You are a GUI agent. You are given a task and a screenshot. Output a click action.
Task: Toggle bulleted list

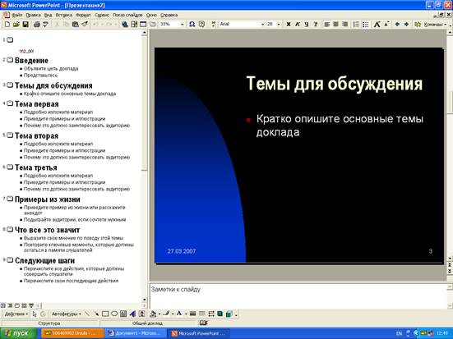366,25
